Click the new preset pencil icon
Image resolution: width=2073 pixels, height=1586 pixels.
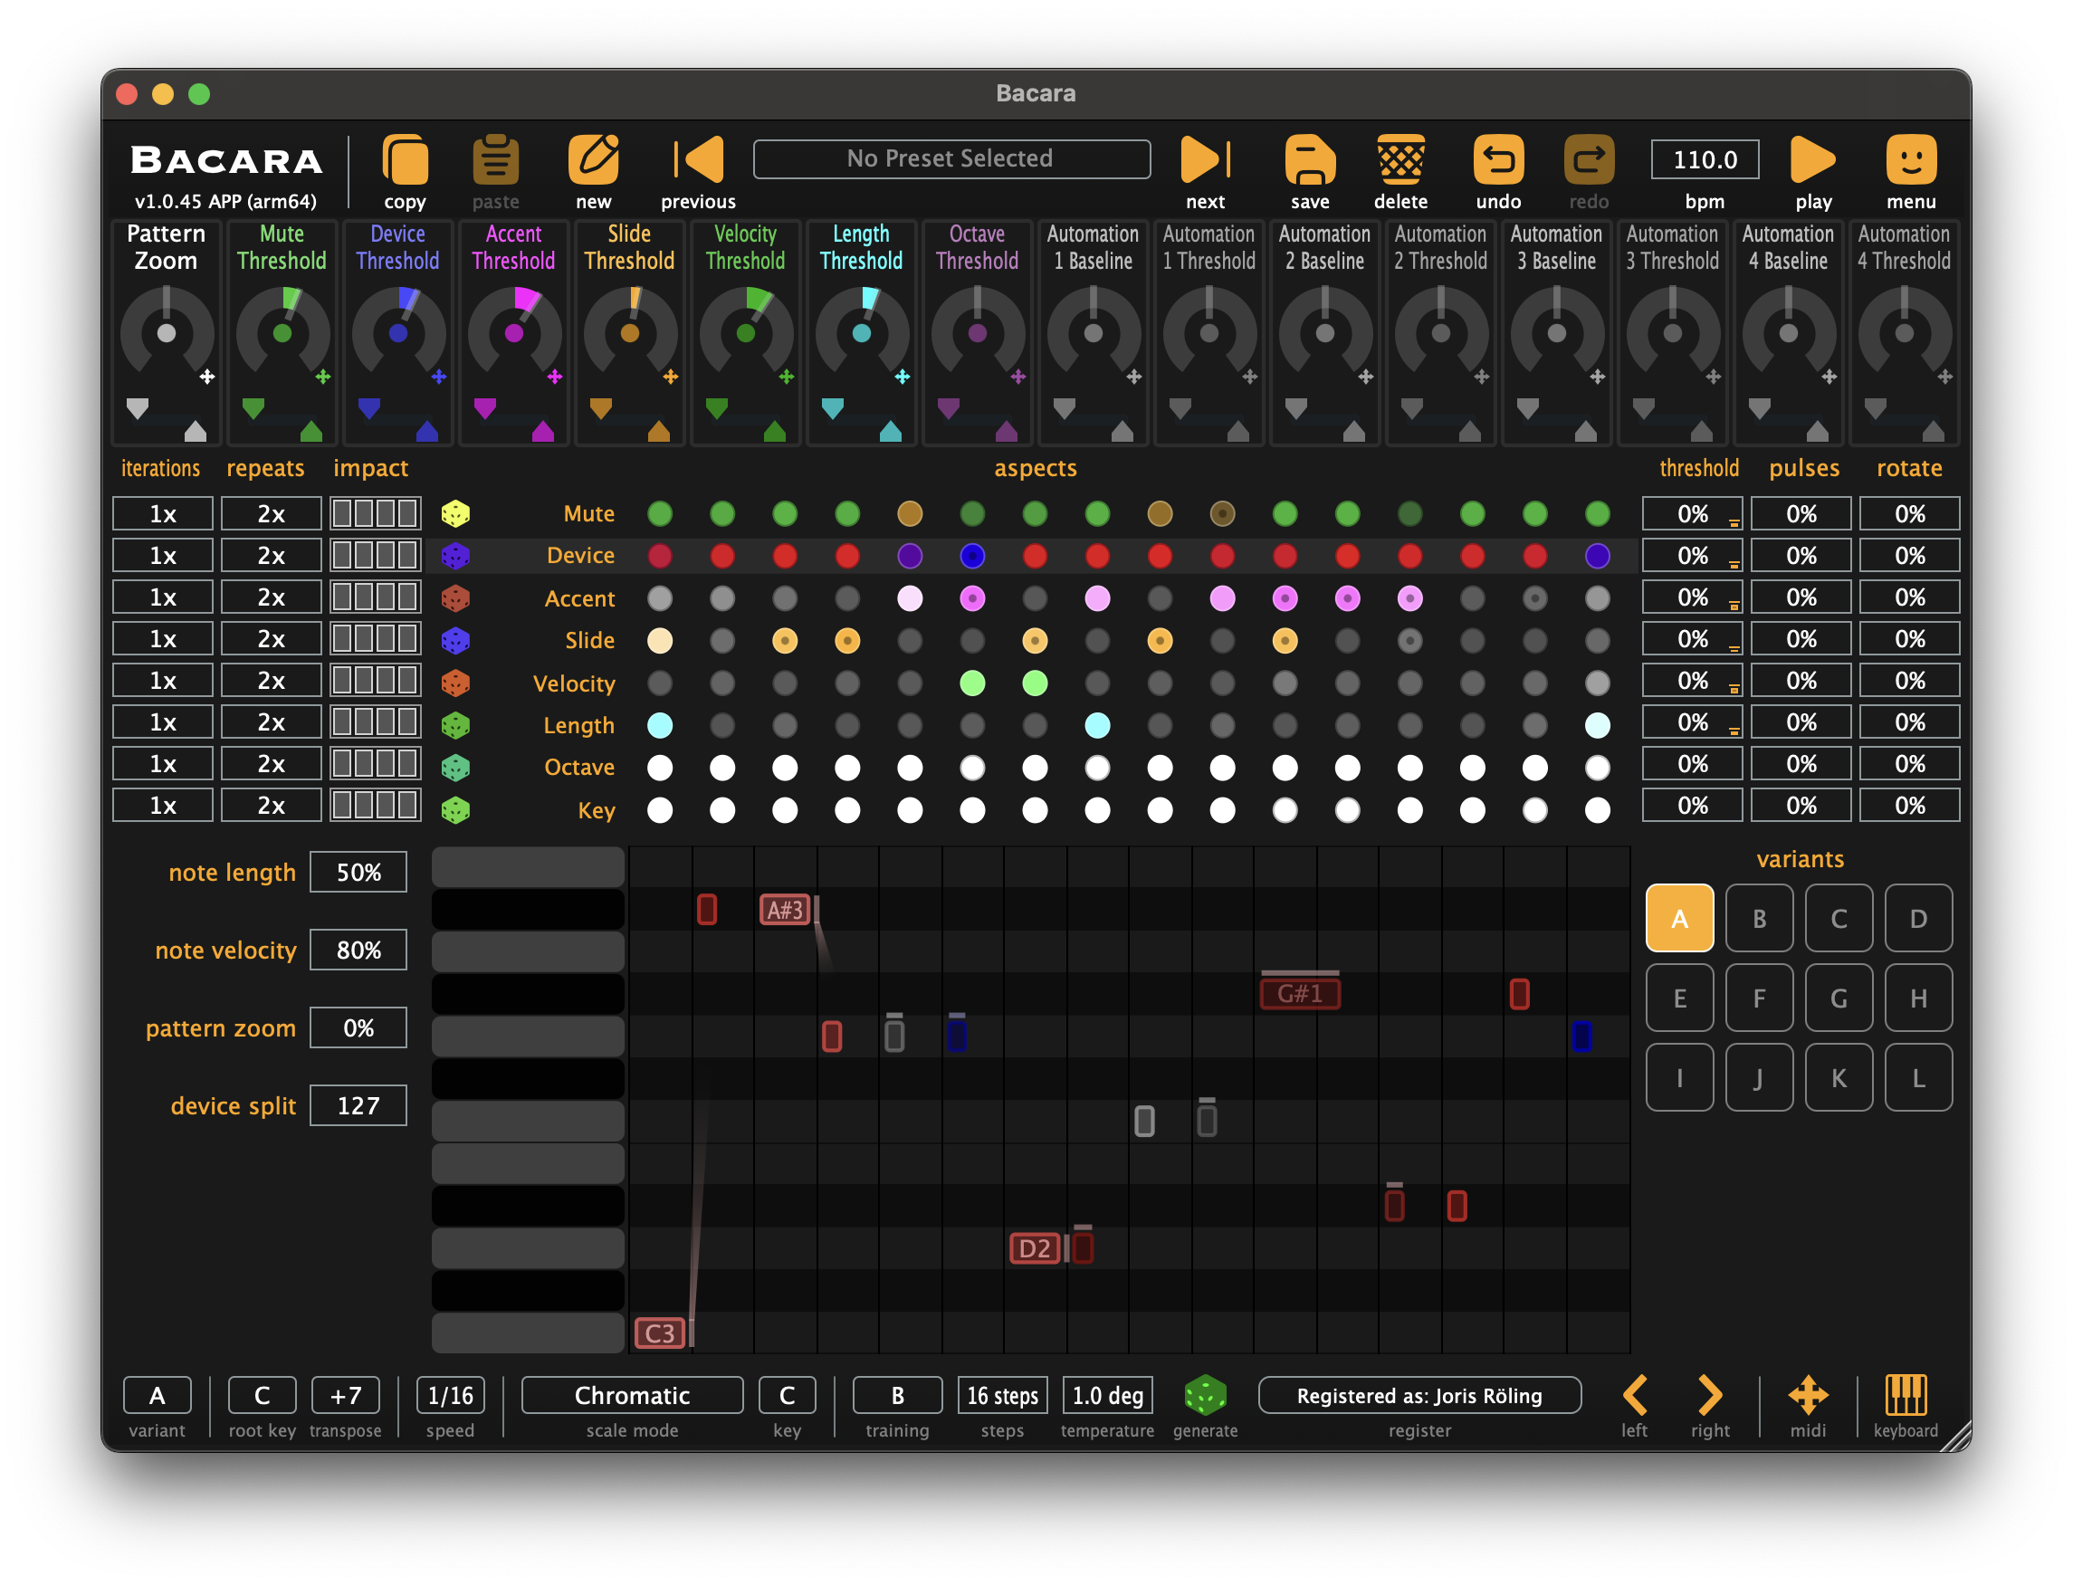click(593, 160)
